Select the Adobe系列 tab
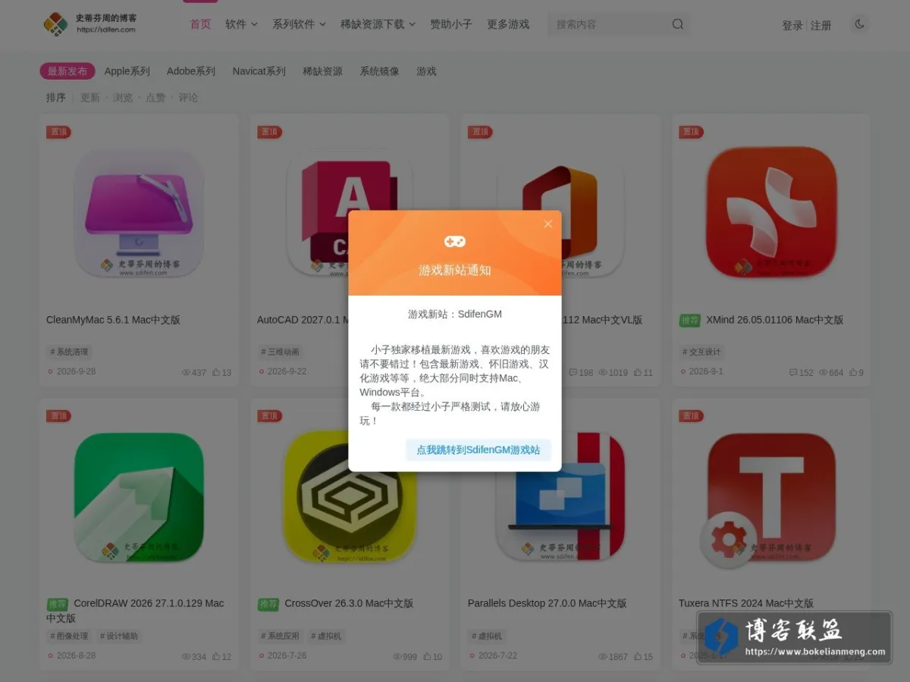The image size is (910, 682). coord(191,71)
